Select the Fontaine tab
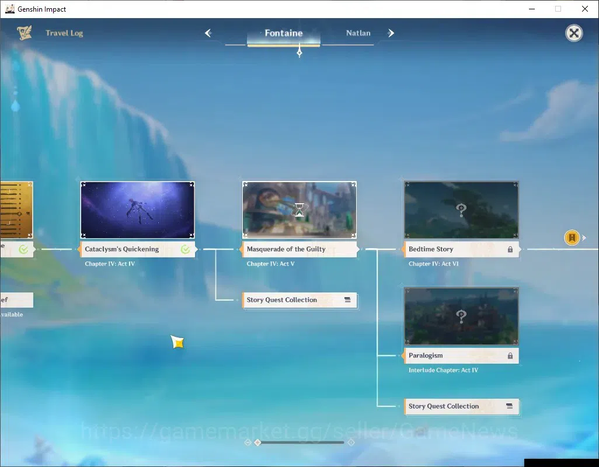Image resolution: width=599 pixels, height=467 pixels. click(x=284, y=33)
